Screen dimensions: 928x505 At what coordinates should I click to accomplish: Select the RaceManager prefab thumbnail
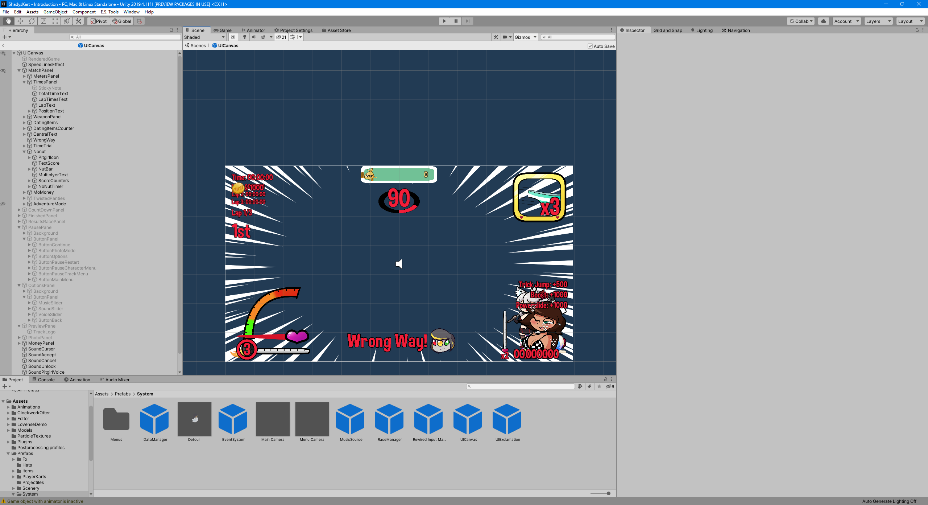(x=390, y=419)
